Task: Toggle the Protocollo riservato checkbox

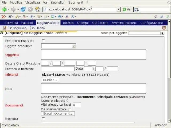Action: (43, 41)
